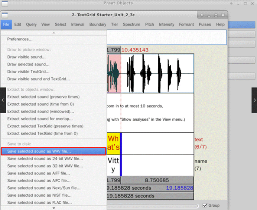Screen dimensions: 257x210
Task: Click the horizontal scrollbar beside Group
Action: click(x=153, y=206)
